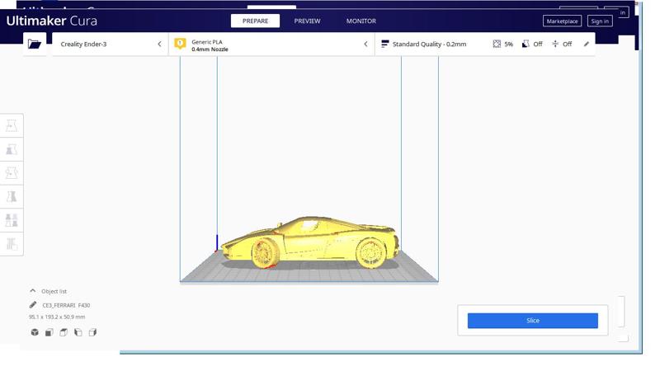Switch to front view icon
Viewport: 660px width, 371px height.
point(49,332)
